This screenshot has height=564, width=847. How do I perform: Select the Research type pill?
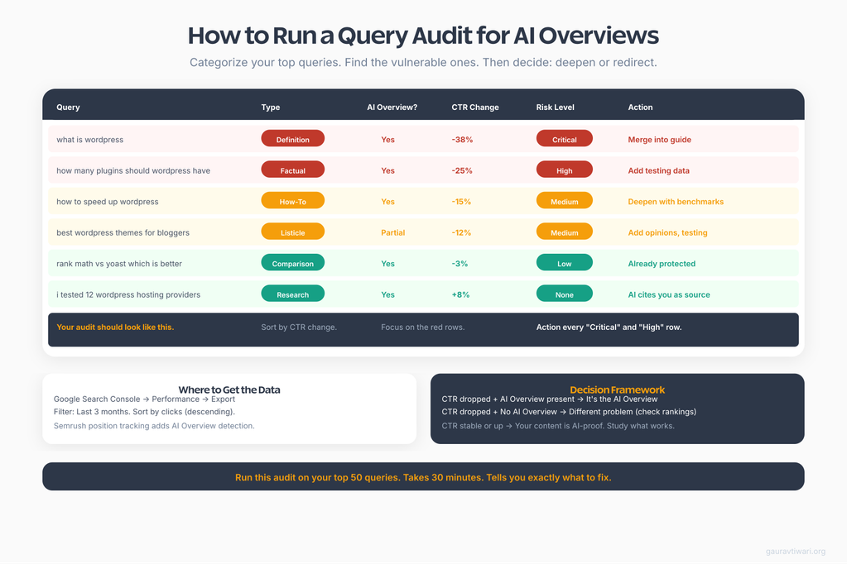coord(292,294)
